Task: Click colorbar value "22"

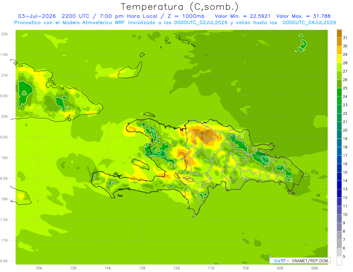Action: pos(345,113)
